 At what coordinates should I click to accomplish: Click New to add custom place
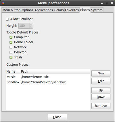click(x=101, y=73)
